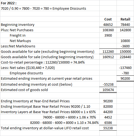Viewport: 134px width, 136px height.
Task: Click the Employee Discounts formula row text
Action: coord(43,9)
